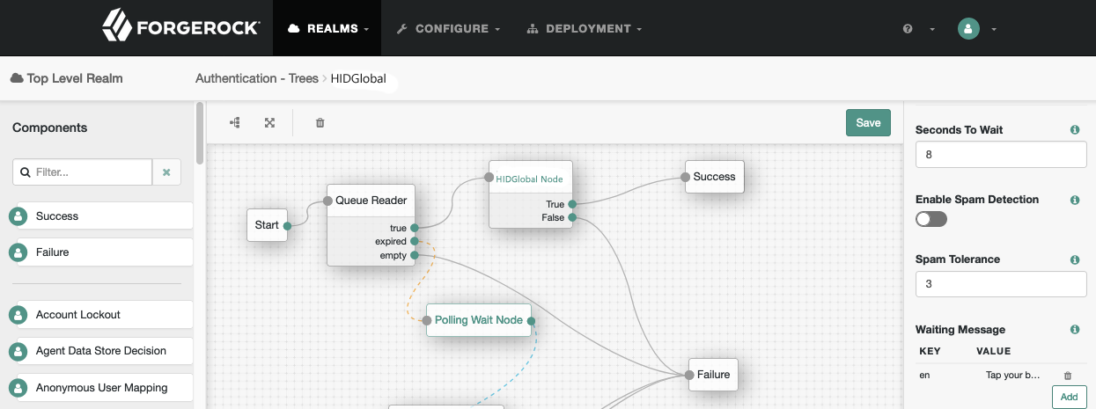
Task: Select the Start node
Action: [267, 225]
